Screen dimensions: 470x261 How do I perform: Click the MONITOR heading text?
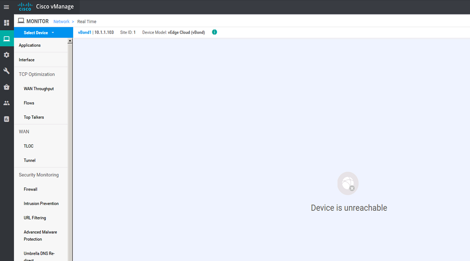(x=37, y=21)
